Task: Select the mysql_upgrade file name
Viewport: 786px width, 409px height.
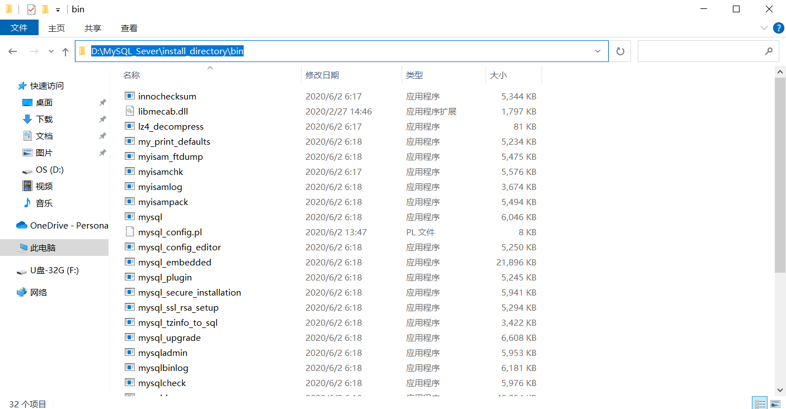Action: pyautogui.click(x=170, y=337)
